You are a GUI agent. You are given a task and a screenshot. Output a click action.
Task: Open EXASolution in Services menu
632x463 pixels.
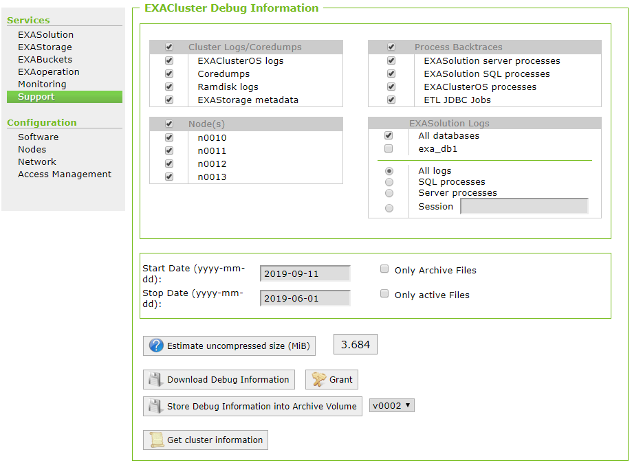coord(45,34)
